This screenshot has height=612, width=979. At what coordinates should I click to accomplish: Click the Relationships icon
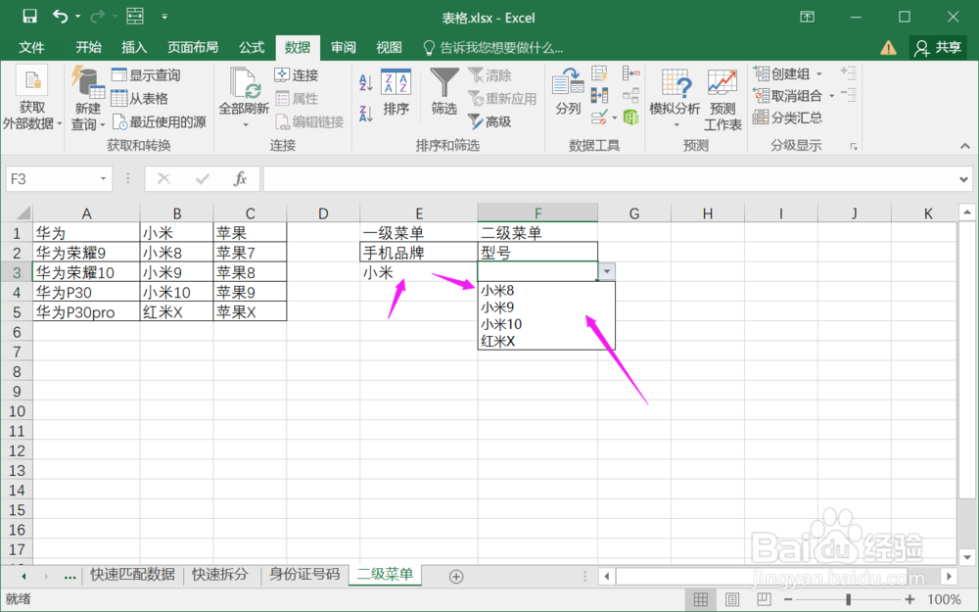click(x=631, y=96)
